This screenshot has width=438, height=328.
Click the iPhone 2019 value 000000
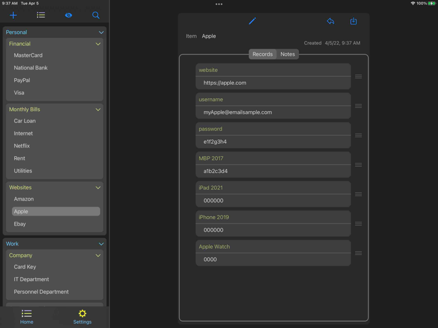[x=213, y=230]
